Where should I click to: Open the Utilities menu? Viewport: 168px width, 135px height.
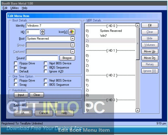click(15, 8)
